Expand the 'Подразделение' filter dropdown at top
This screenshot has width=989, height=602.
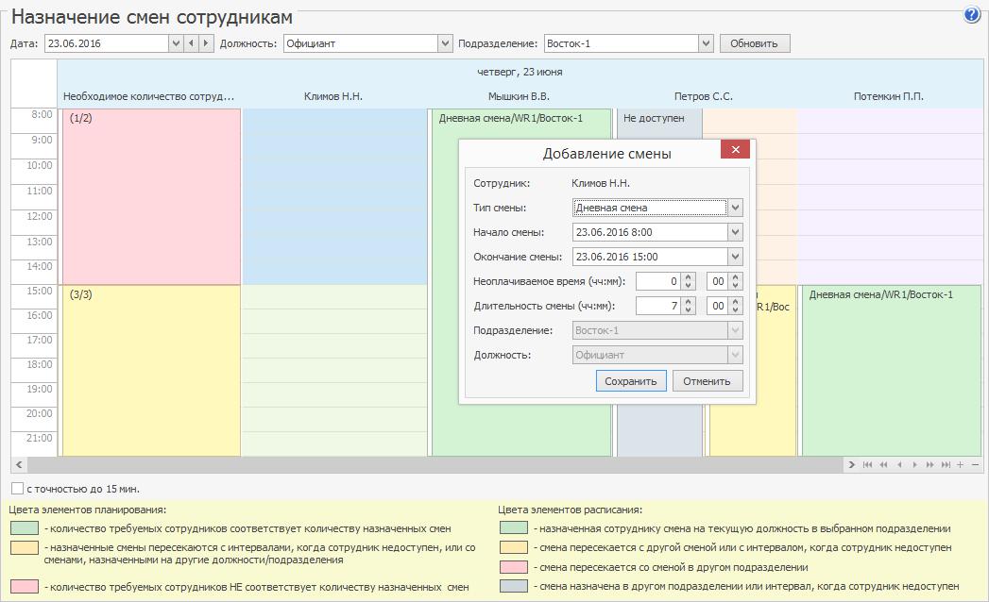tap(706, 43)
